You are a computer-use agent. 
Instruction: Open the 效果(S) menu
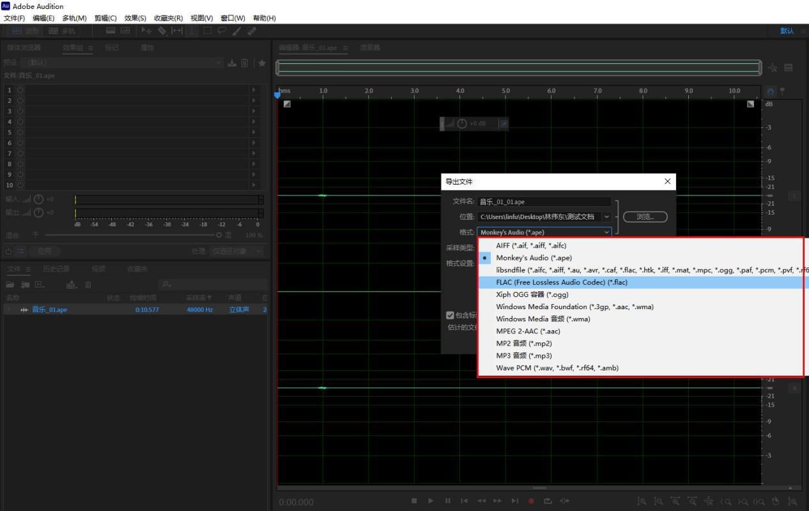tap(135, 18)
